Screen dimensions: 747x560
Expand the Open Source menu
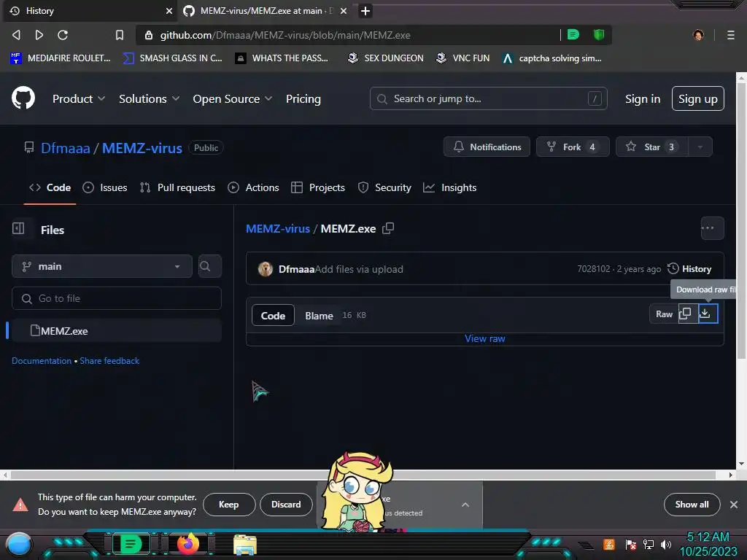(233, 98)
